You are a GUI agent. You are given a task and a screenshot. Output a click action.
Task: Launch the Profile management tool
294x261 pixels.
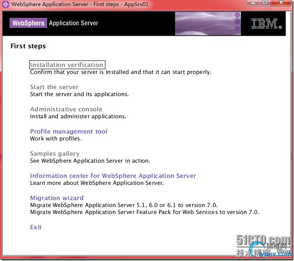pos(69,131)
